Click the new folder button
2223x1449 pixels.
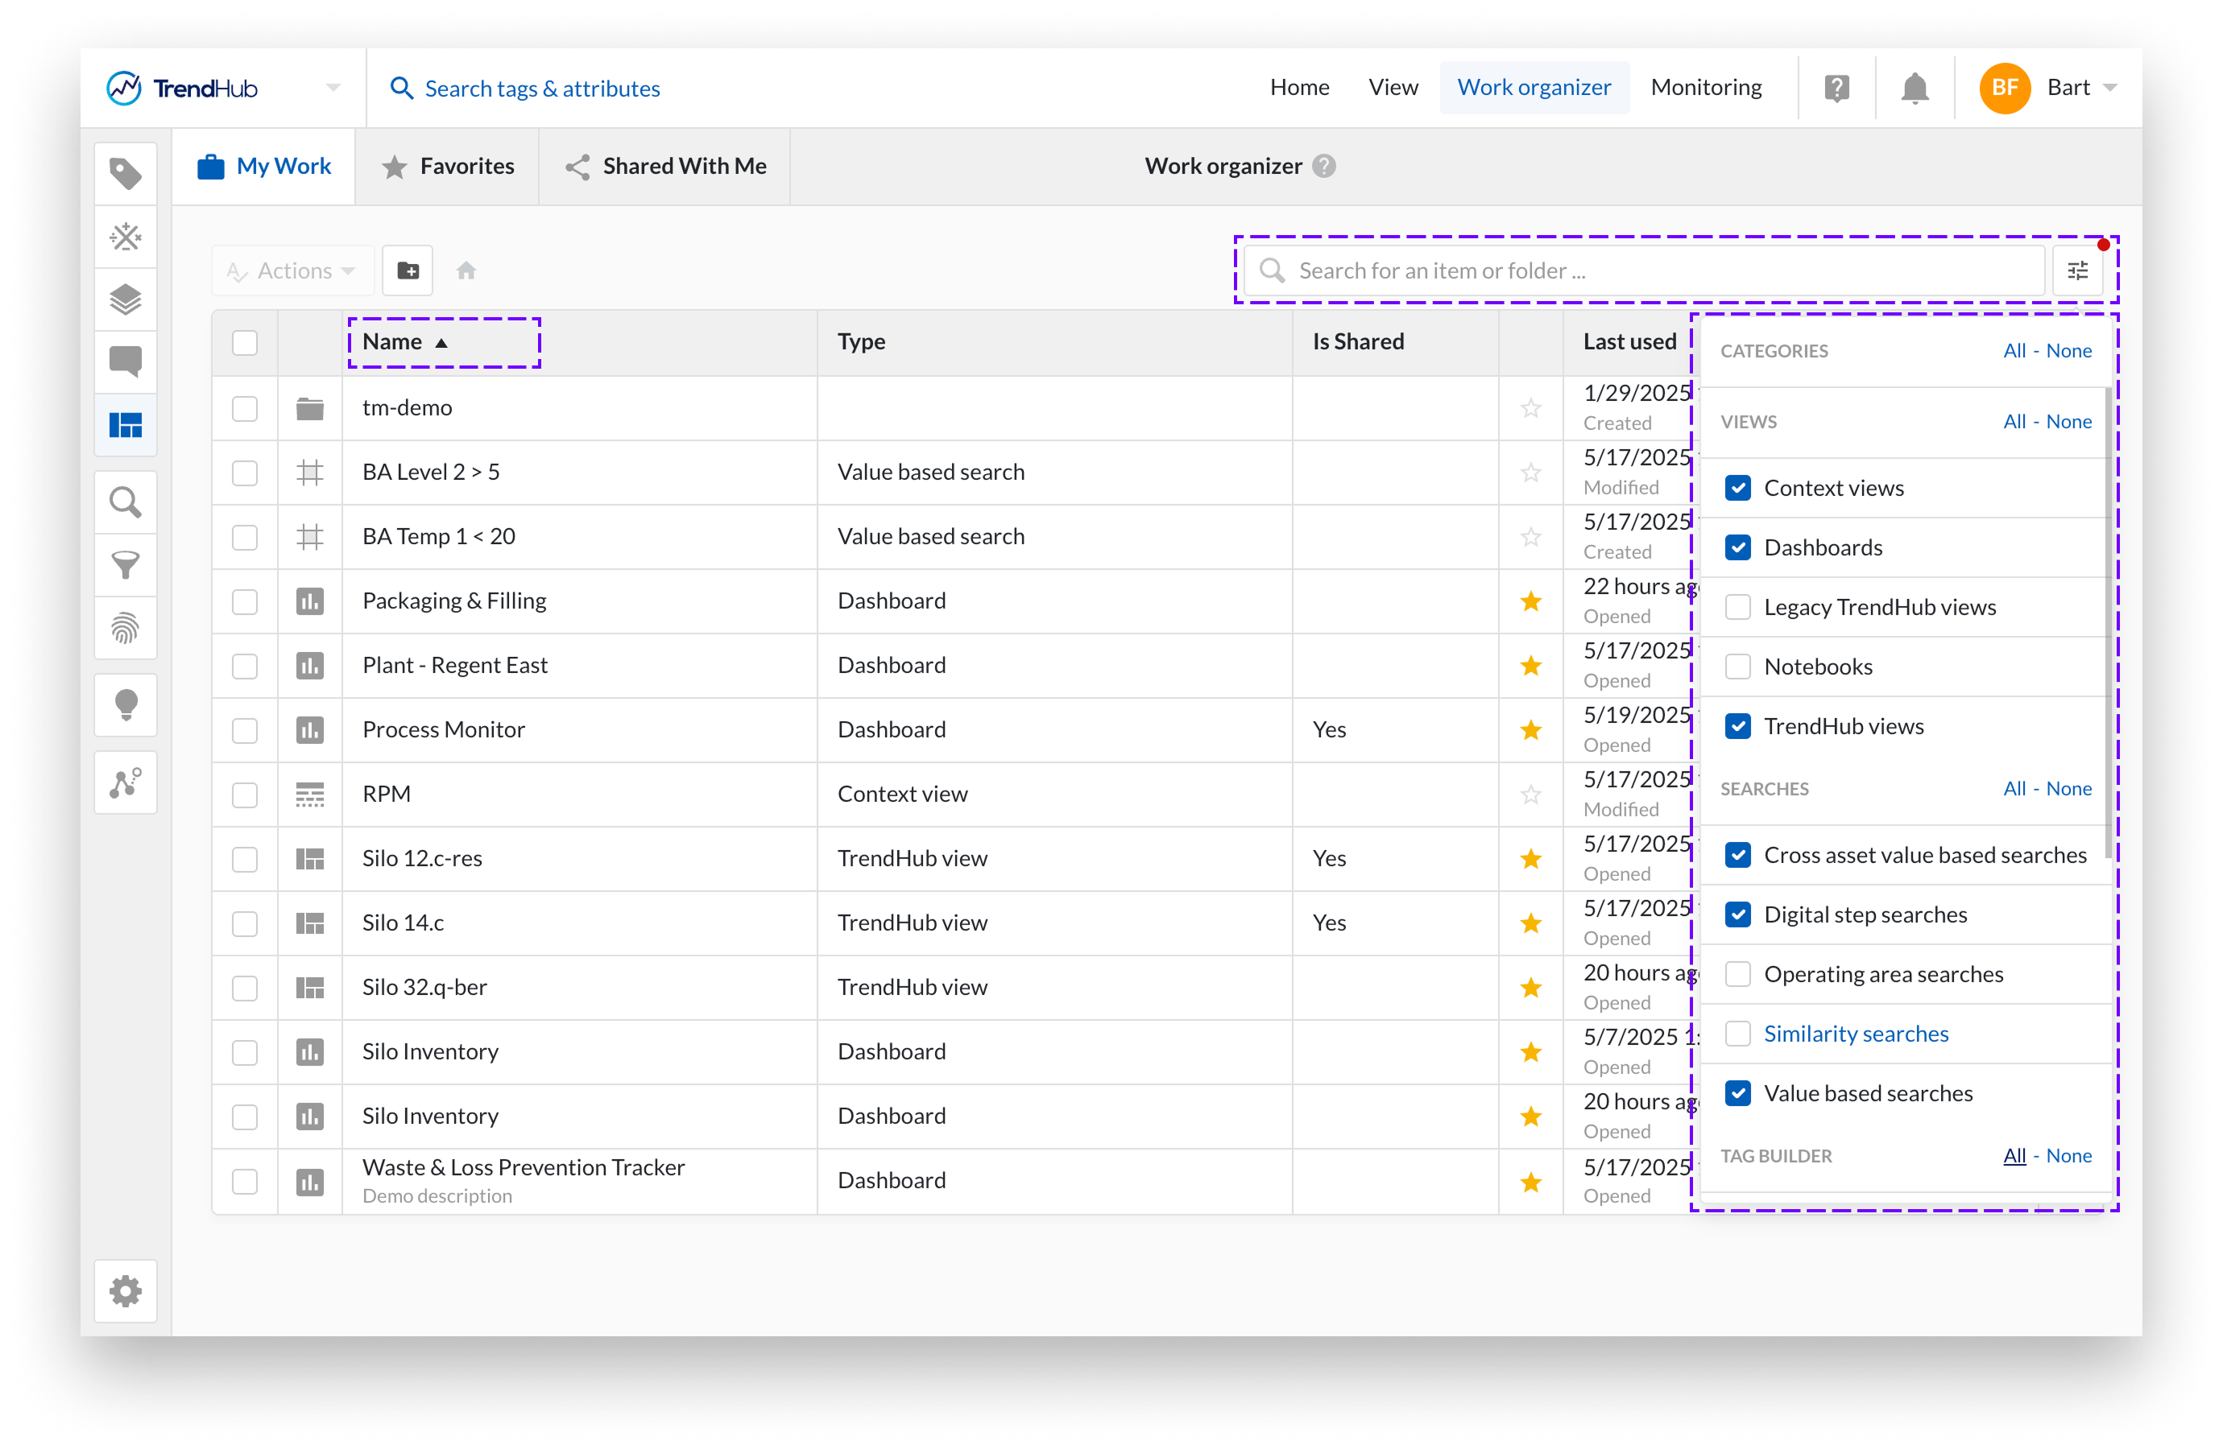(x=408, y=270)
